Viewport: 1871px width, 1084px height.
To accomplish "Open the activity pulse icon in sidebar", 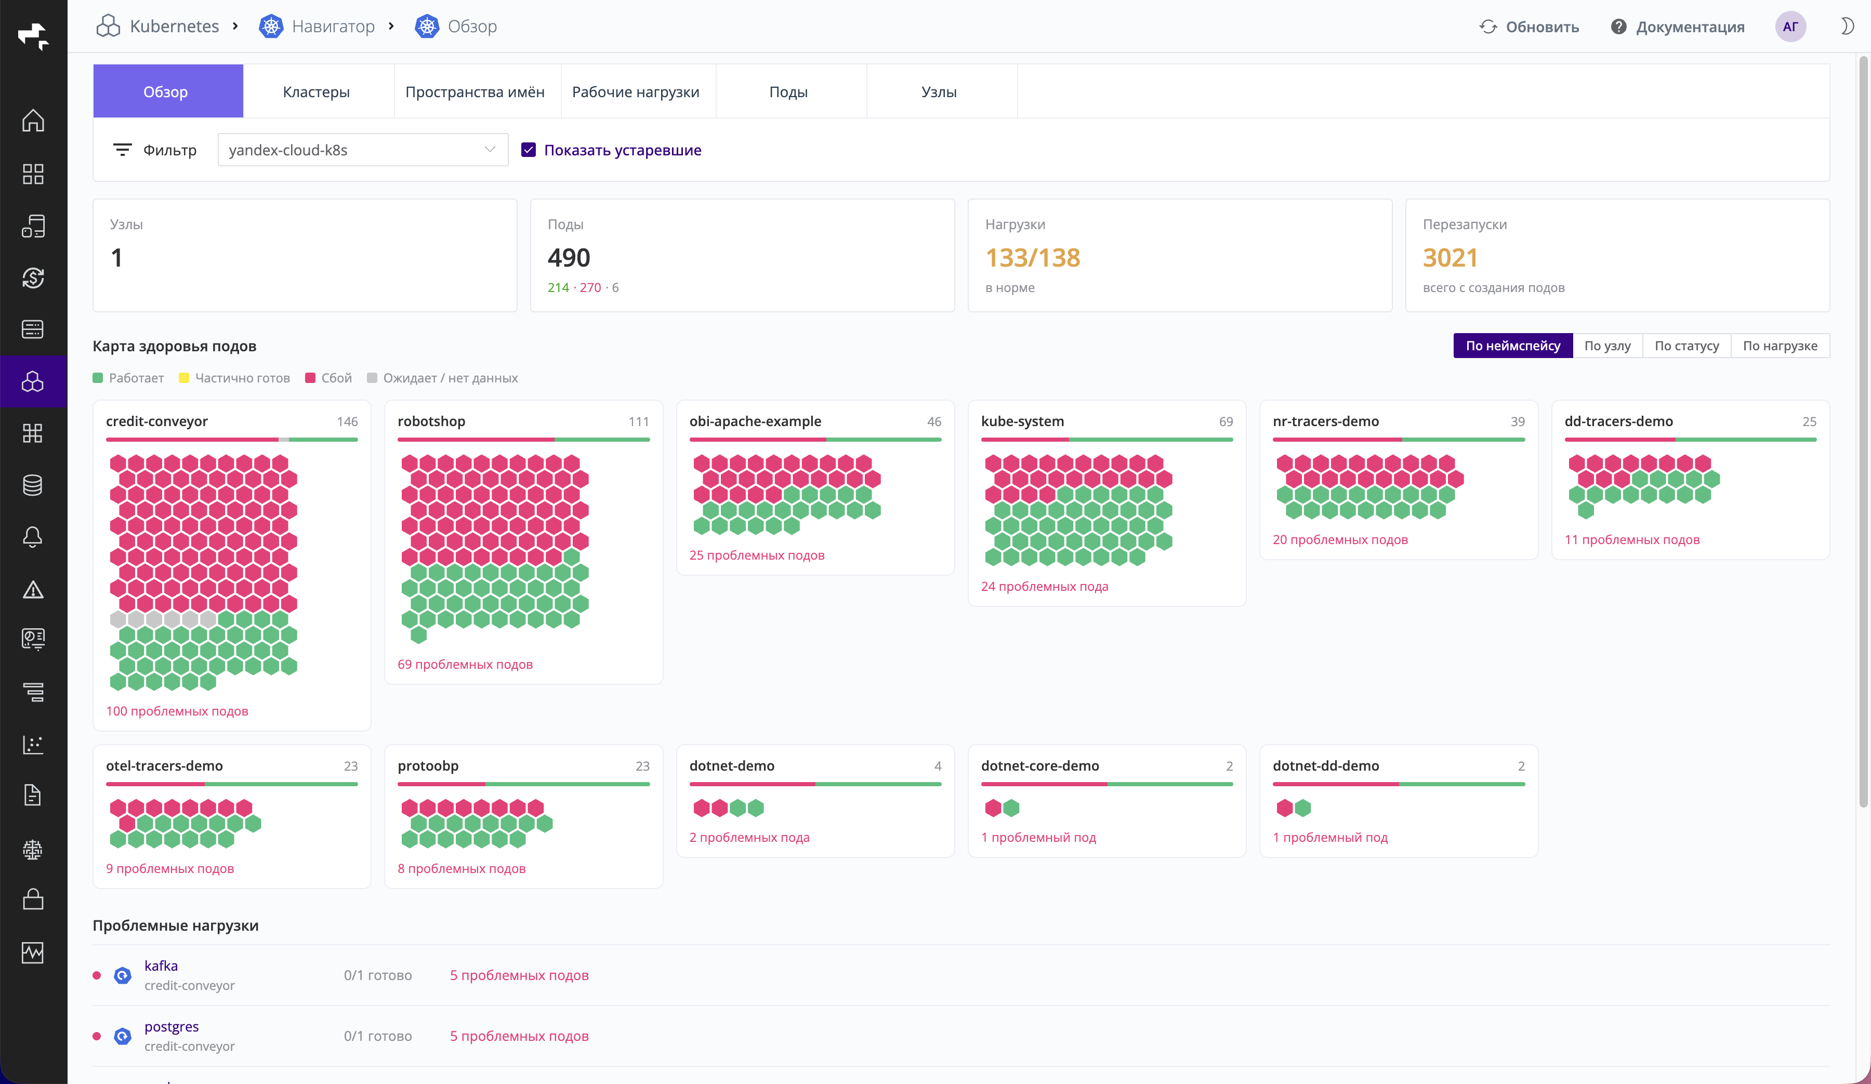I will (x=33, y=953).
